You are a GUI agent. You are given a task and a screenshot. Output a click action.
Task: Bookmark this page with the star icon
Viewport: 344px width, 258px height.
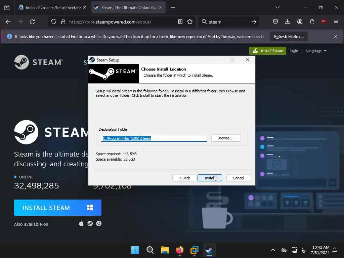click(x=190, y=21)
